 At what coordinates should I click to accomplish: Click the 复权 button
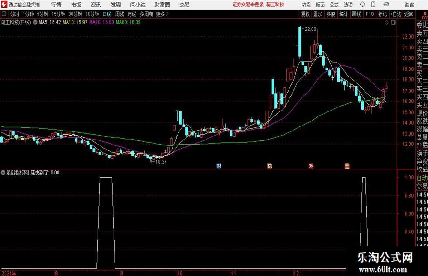[305, 14]
